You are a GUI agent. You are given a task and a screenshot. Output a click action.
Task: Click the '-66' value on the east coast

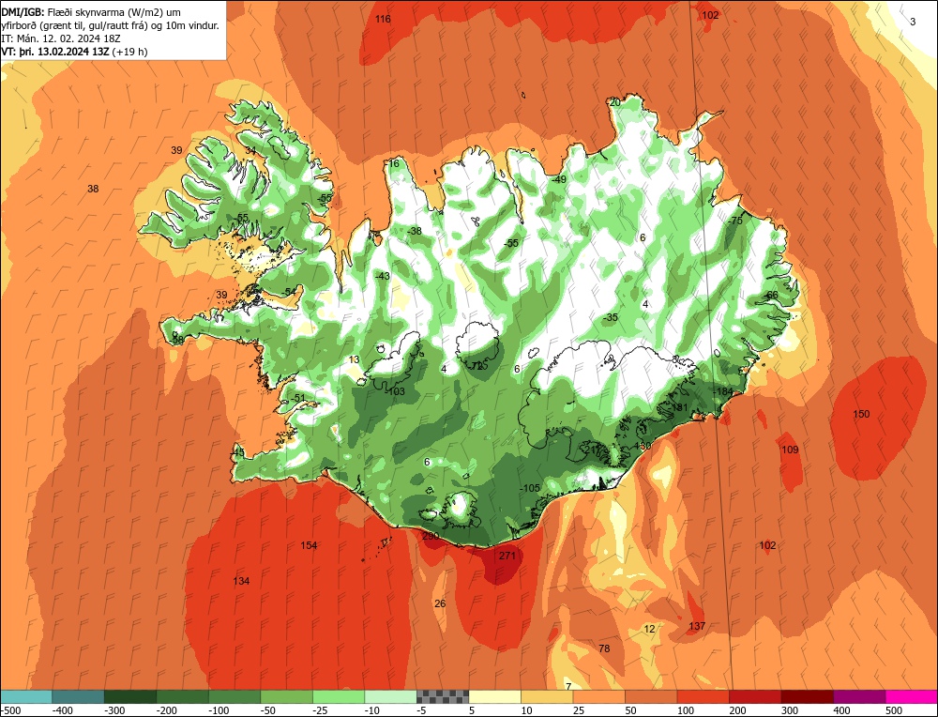[x=770, y=295]
